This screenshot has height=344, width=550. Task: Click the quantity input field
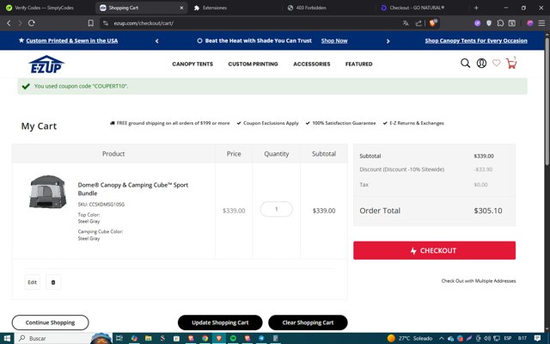[277, 209]
